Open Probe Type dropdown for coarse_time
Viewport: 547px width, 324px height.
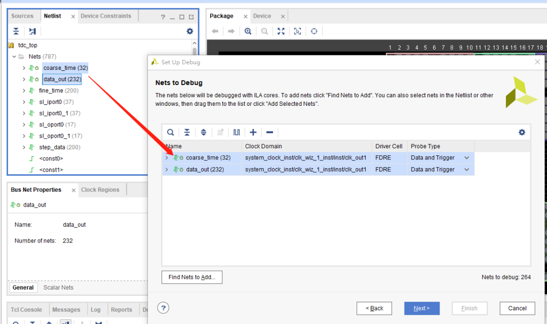[x=466, y=158]
